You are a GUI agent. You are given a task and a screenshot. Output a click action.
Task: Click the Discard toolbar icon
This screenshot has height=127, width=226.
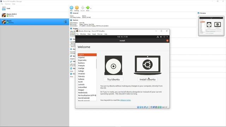(83, 8)
